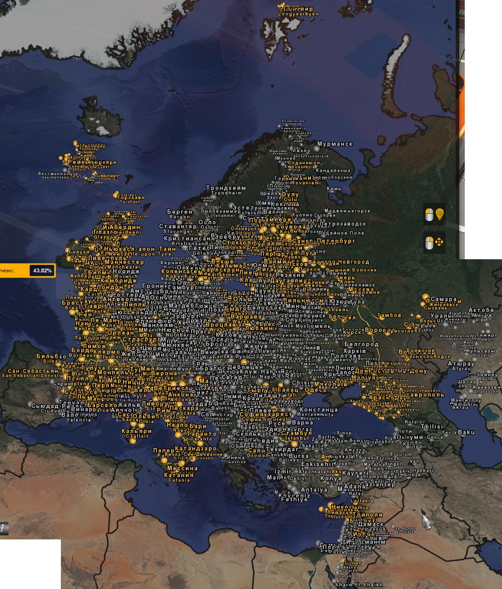This screenshot has height=589, width=502.
Task: Select the Кандалакша city label
Action: 333,171
